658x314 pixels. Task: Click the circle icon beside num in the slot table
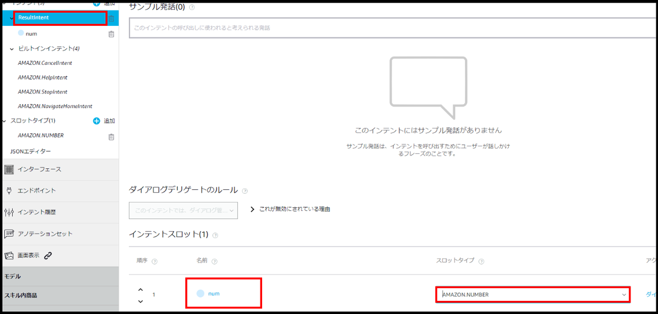coord(200,294)
